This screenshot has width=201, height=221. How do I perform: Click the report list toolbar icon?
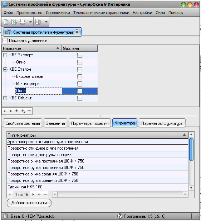click(38, 22)
